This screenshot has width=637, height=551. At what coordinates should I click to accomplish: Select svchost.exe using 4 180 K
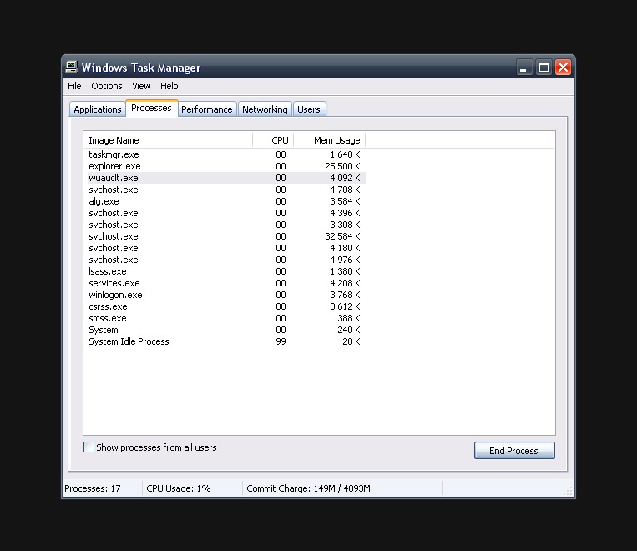pyautogui.click(x=226, y=248)
